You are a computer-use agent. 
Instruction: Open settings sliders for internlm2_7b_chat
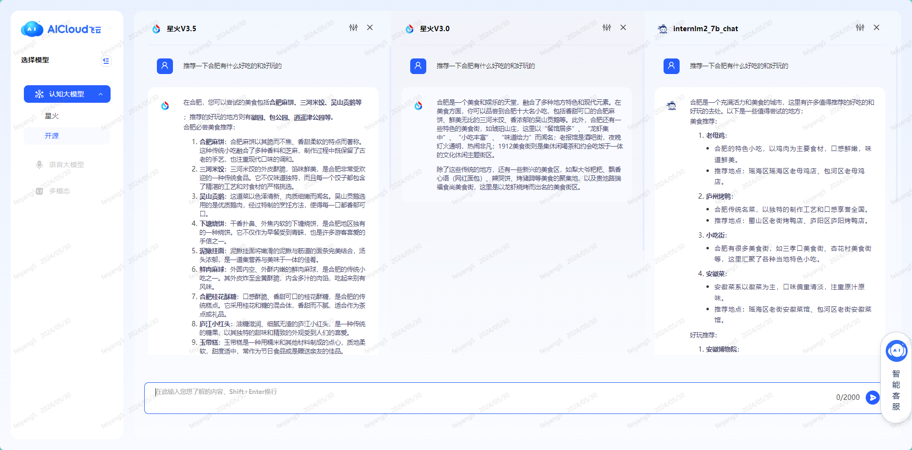(x=860, y=28)
